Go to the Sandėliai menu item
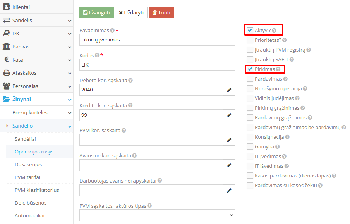 pyautogui.click(x=25, y=138)
